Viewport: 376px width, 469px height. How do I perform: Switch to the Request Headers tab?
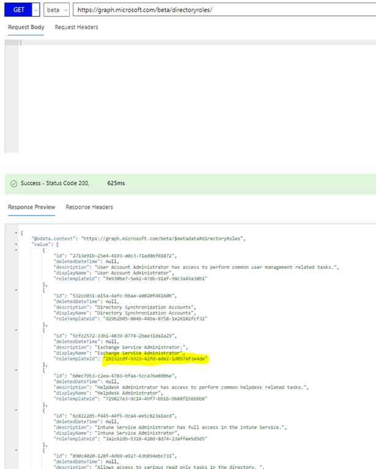76,27
